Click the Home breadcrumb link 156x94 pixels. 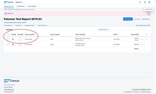click(5, 10)
